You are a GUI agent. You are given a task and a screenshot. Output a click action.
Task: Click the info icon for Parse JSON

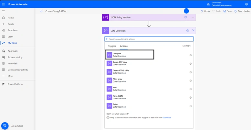click(x=191, y=98)
